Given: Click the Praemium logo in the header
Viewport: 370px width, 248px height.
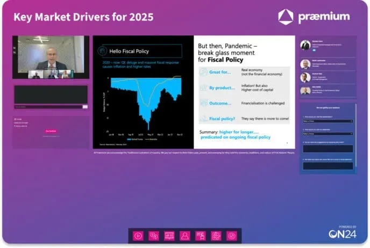Looking at the screenshot, I should 314,17.
